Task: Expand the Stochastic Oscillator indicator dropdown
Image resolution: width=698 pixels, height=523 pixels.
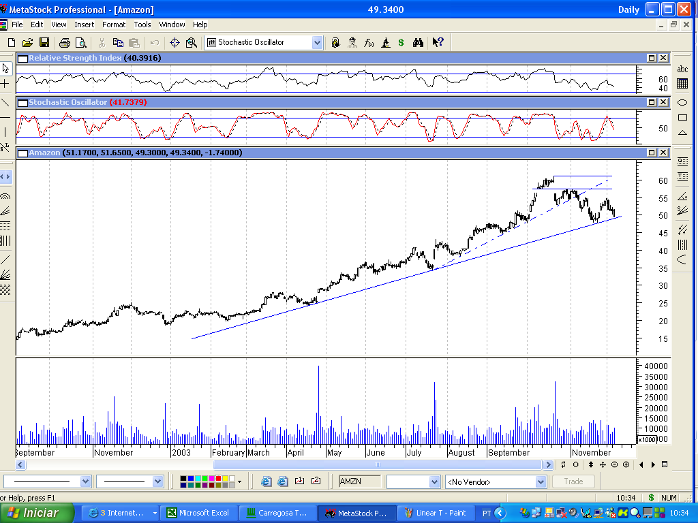Action: click(x=317, y=43)
